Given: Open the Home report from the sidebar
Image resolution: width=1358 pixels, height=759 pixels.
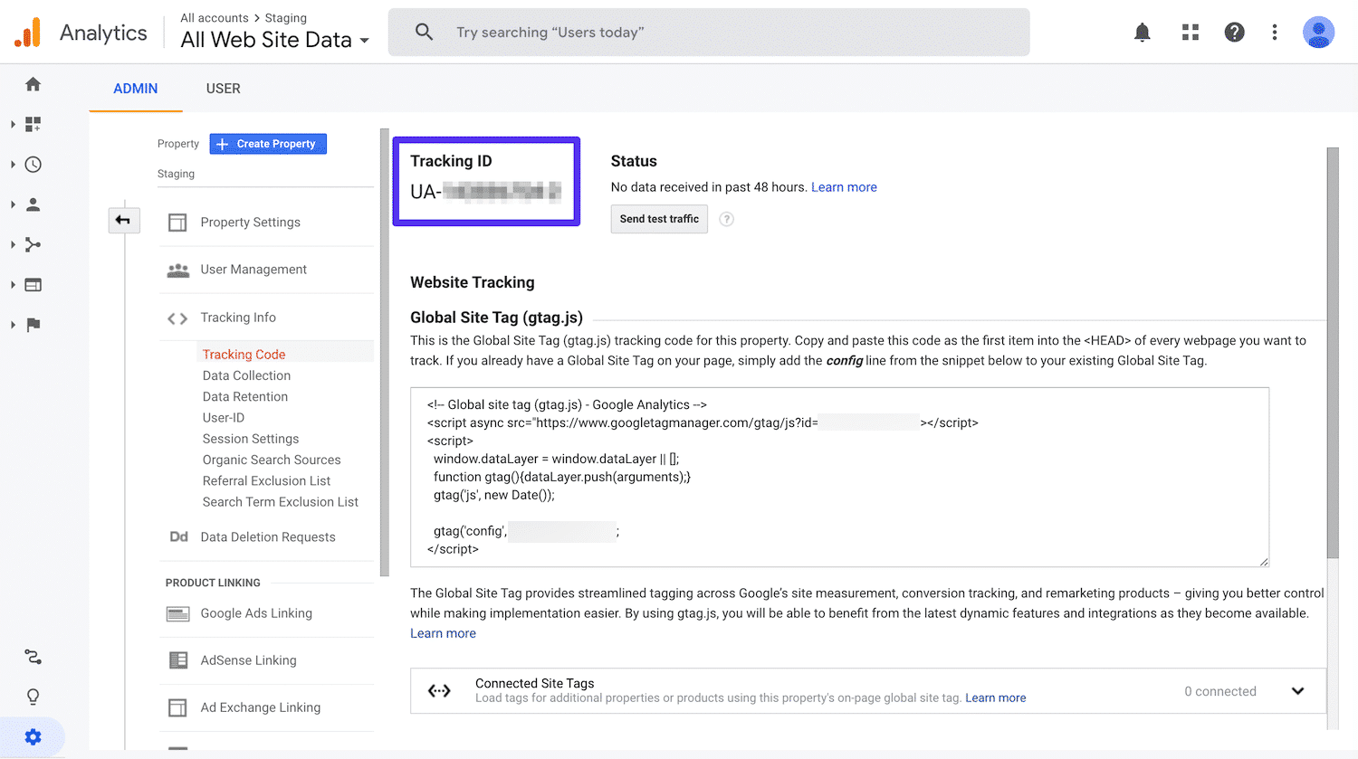Looking at the screenshot, I should pos(33,83).
